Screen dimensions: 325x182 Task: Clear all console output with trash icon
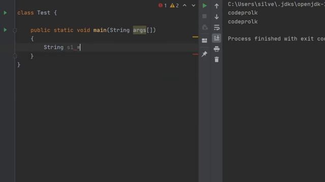(x=217, y=60)
